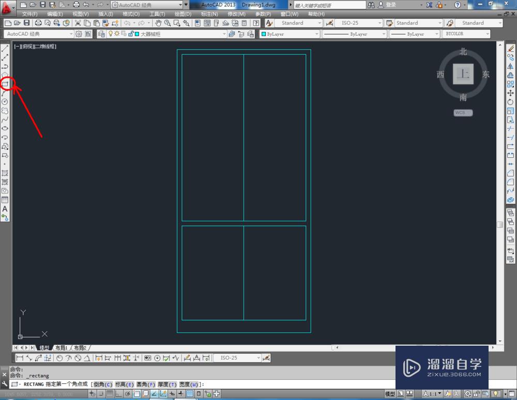Image resolution: width=517 pixels, height=400 pixels.
Task: Open the 编辑(E) menu
Action: 55,14
